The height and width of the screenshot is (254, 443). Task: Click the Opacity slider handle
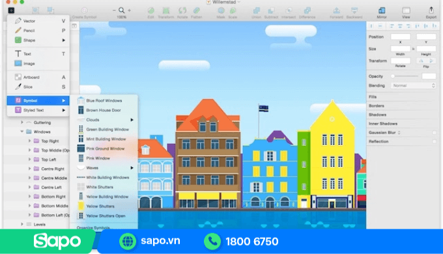[393, 76]
